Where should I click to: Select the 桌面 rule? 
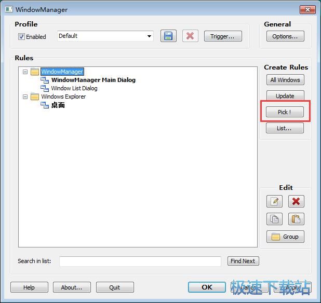[58, 105]
